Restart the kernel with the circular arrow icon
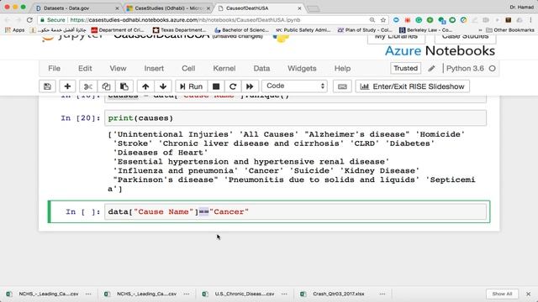Screen dimensions: 538x302 point(233,86)
